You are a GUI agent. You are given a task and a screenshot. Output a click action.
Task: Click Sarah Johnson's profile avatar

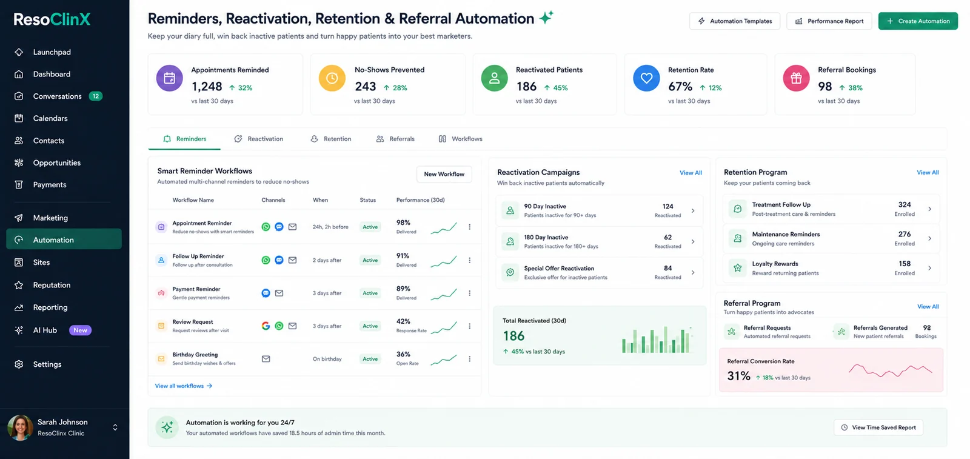pos(20,427)
